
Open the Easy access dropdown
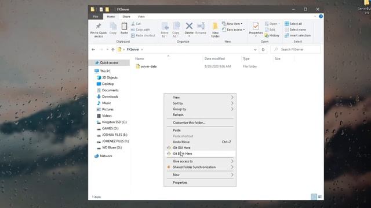tap(233, 29)
